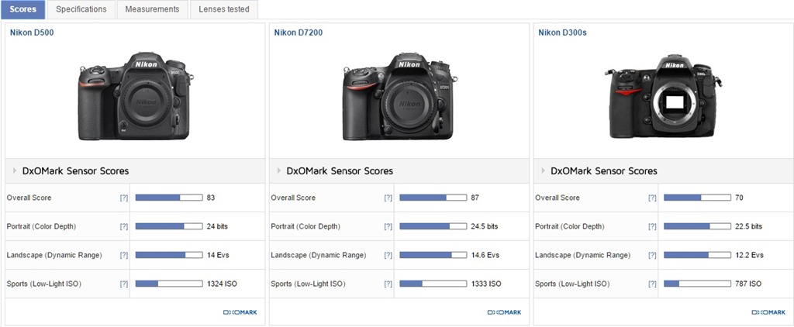Open help [?] for D7200 Portrait Color Depth
Image resolution: width=794 pixels, height=327 pixels.
coord(388,227)
